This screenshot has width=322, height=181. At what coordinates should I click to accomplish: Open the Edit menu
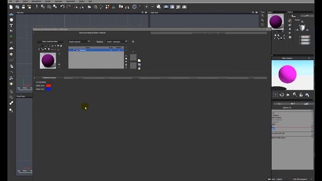click(x=17, y=1)
